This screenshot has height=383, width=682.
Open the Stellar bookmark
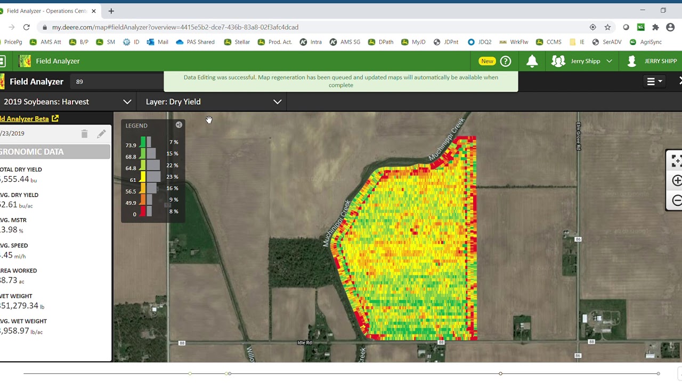tap(237, 42)
